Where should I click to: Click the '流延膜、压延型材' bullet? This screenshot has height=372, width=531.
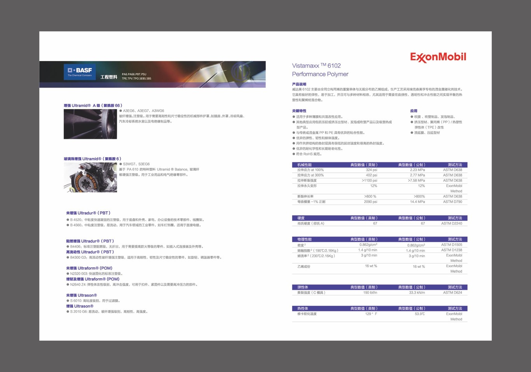coord(425,133)
